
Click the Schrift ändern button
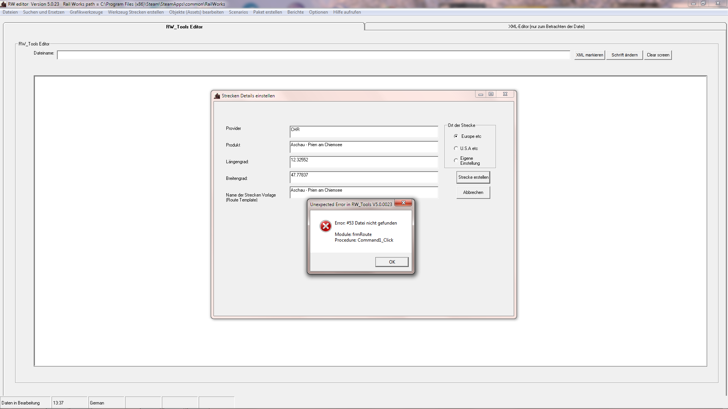coord(624,55)
